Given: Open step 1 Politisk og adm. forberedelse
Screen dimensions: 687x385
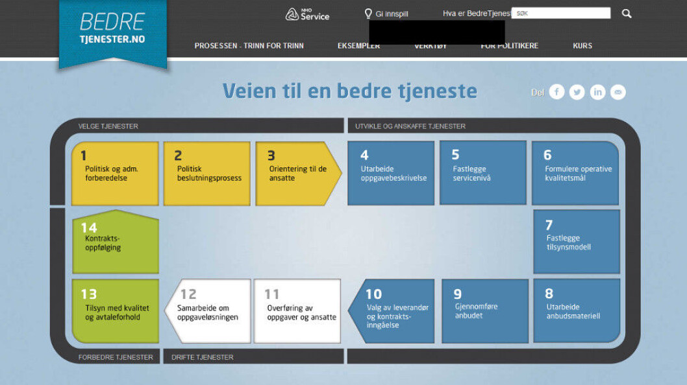Looking at the screenshot, I should tap(115, 173).
